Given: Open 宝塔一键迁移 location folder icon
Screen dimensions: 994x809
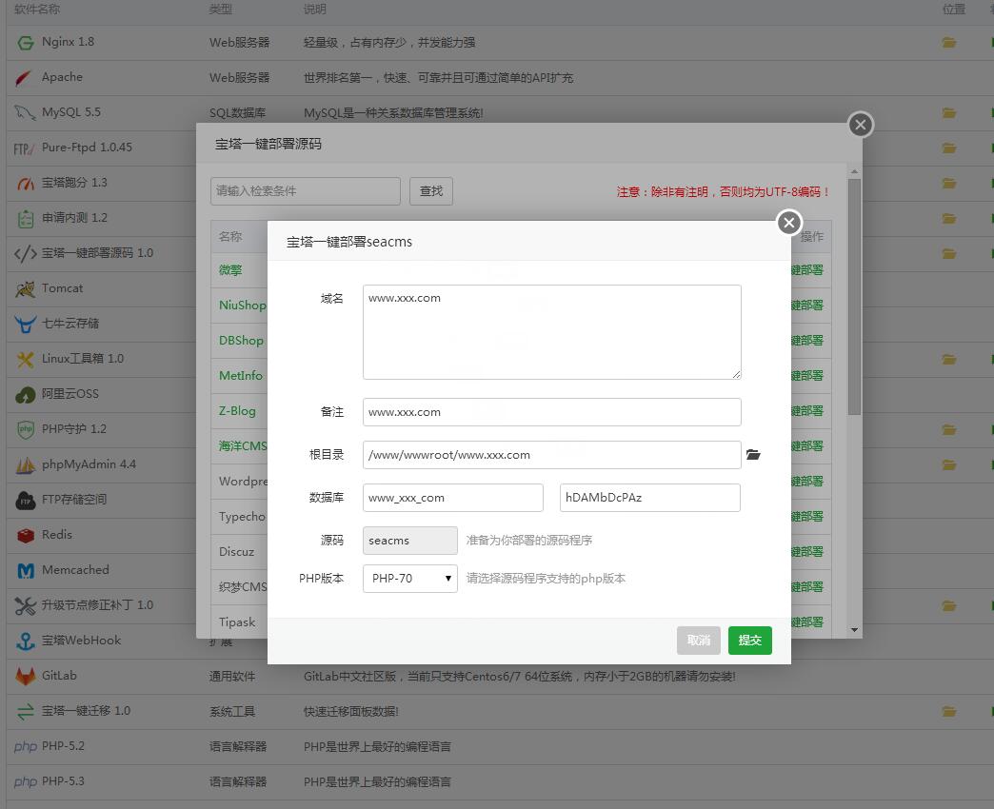Looking at the screenshot, I should (949, 712).
